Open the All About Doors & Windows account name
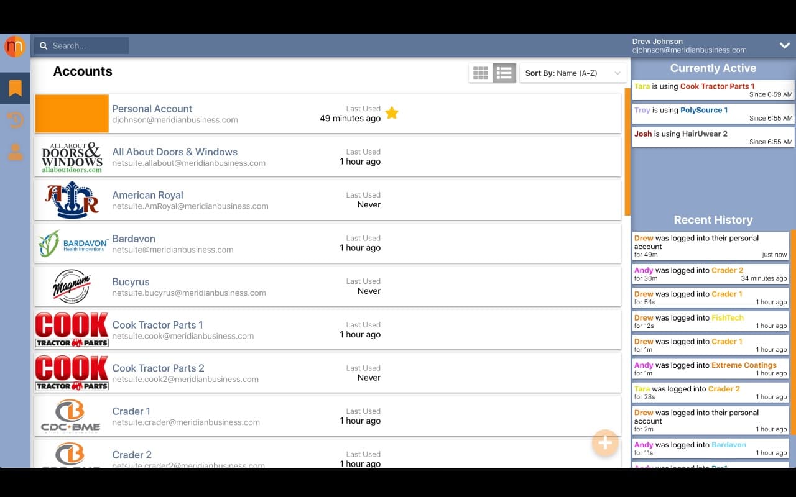The image size is (796, 497). (x=175, y=152)
